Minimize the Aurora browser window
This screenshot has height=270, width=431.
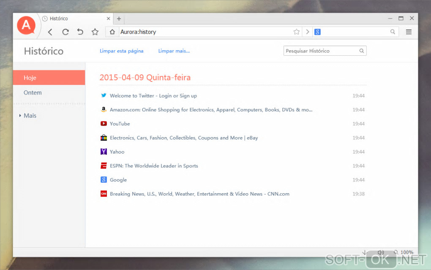(x=390, y=19)
